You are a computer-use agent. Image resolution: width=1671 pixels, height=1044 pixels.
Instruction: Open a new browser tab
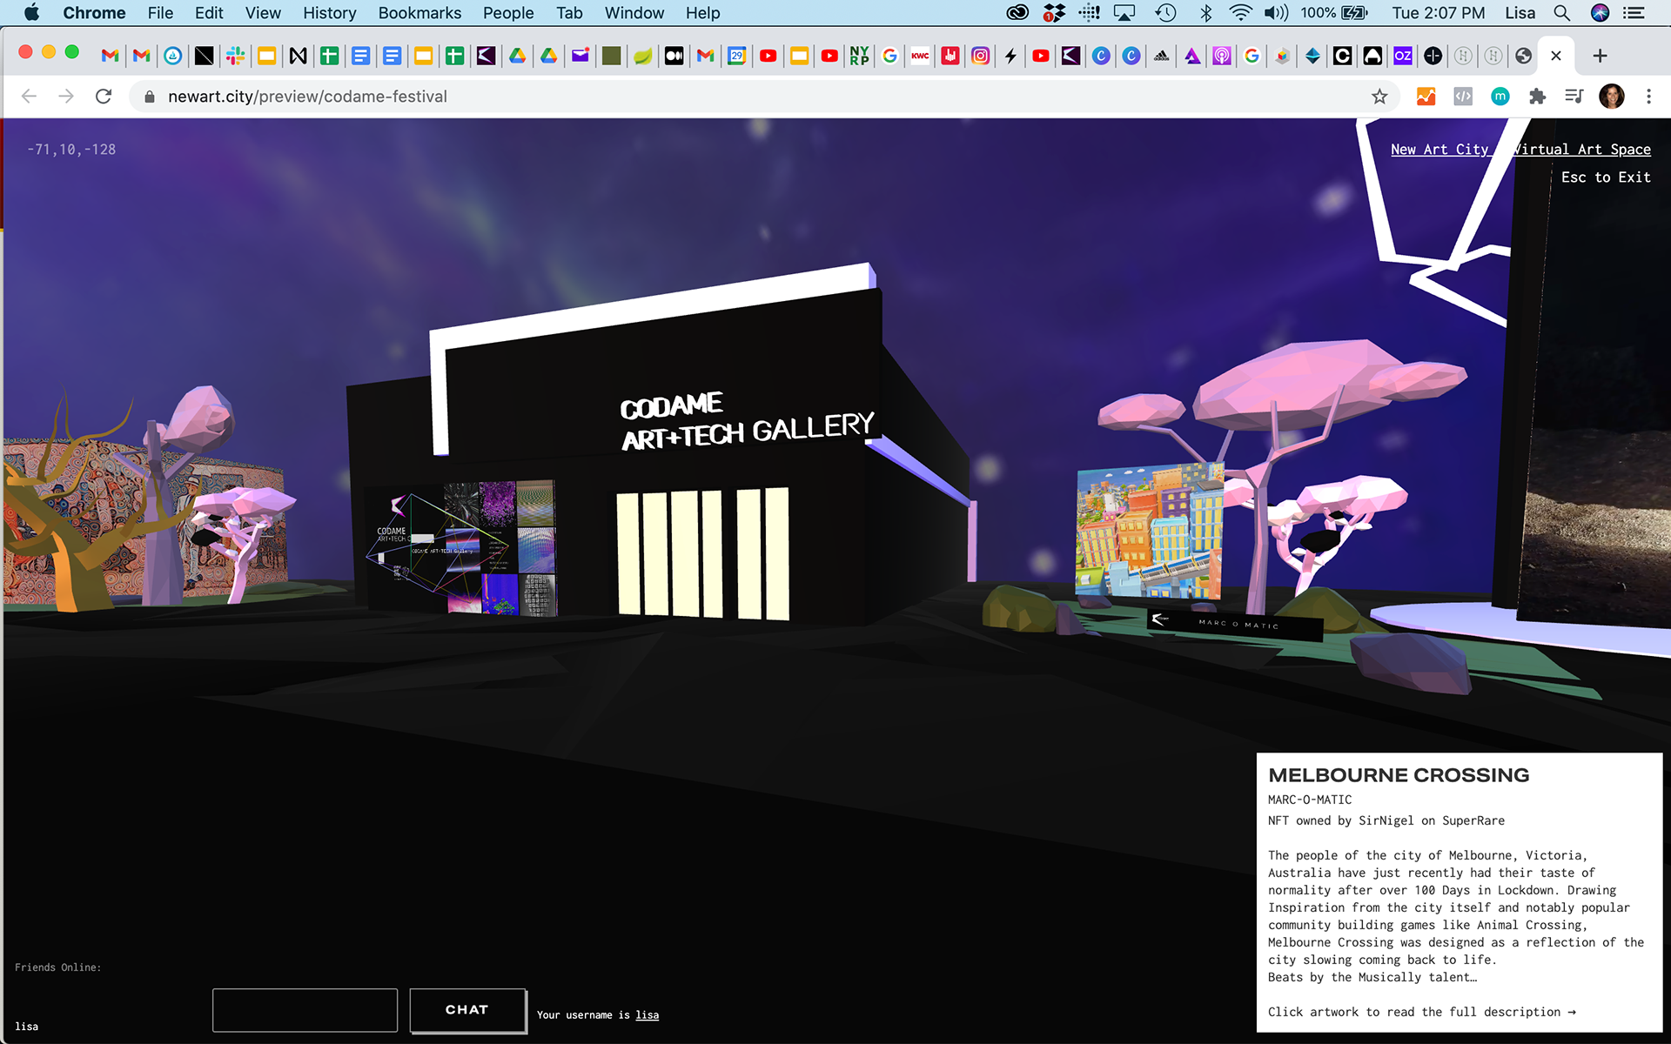tap(1600, 56)
